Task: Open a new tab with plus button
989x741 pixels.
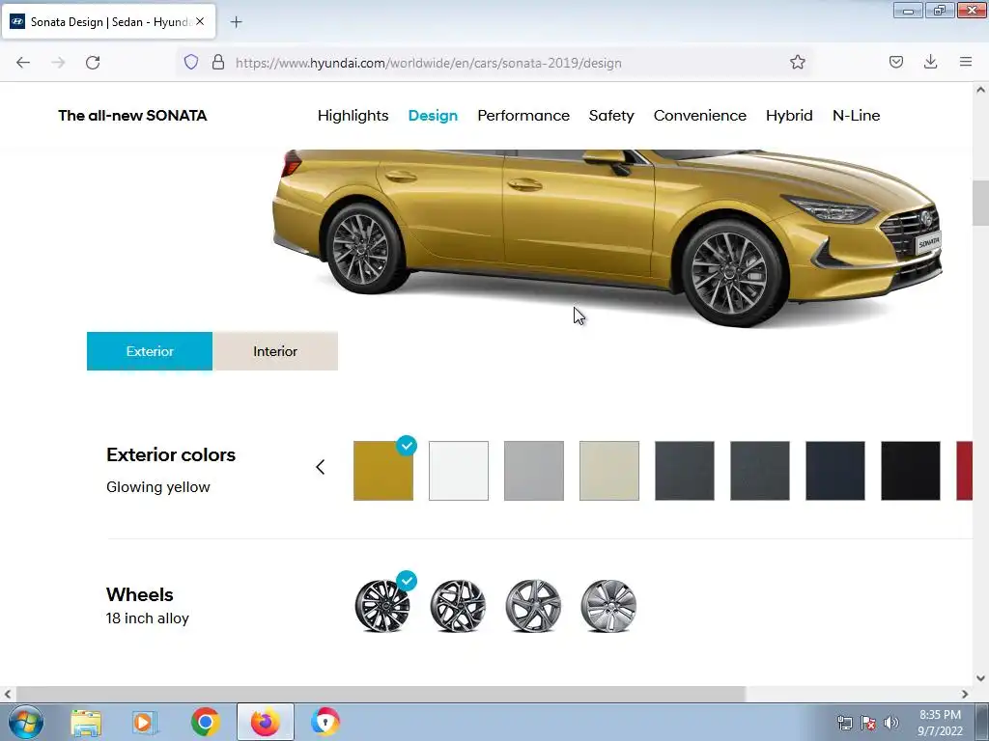Action: 236,22
